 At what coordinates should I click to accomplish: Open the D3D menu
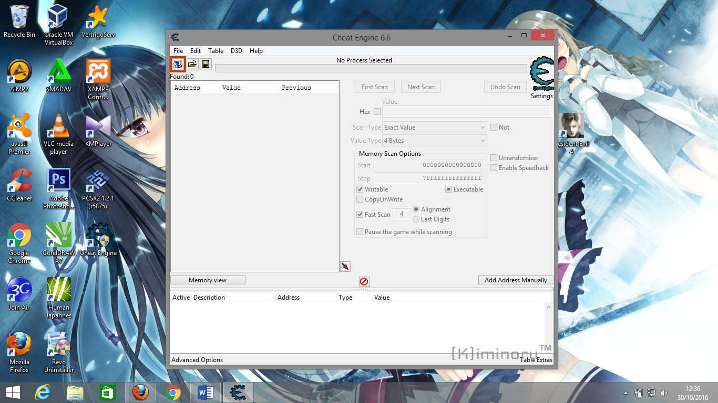[236, 50]
